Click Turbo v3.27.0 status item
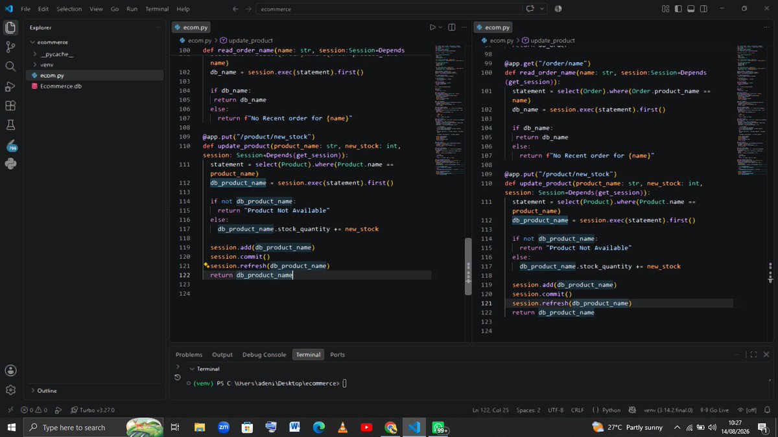Screen dimensions: 778x437 pyautogui.click(x=92, y=410)
